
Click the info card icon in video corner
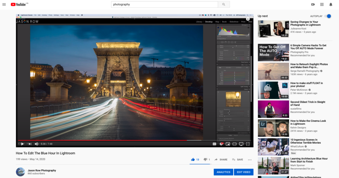(248, 19)
